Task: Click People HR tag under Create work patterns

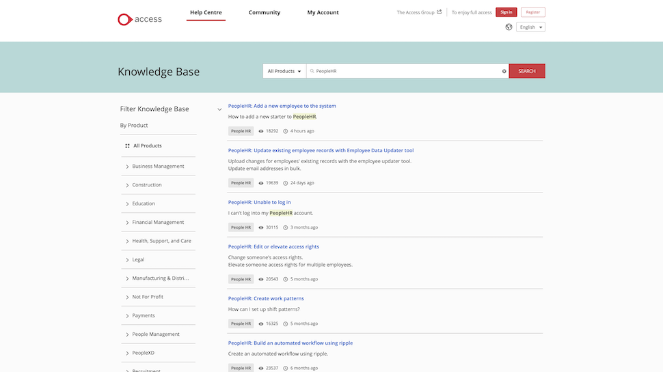Action: pyautogui.click(x=241, y=324)
